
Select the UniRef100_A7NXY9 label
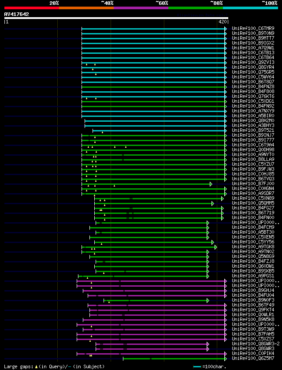point(253,111)
